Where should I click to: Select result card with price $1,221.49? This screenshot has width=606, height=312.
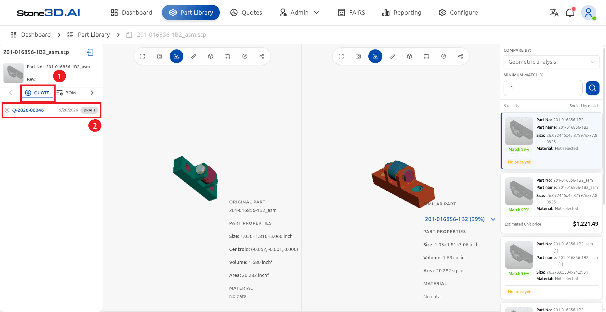pos(551,203)
